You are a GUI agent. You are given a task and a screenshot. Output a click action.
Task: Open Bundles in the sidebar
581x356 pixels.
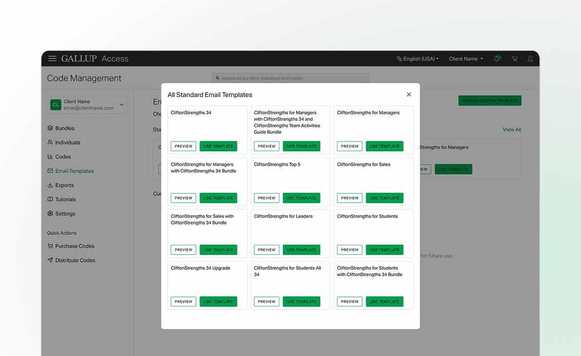(65, 128)
